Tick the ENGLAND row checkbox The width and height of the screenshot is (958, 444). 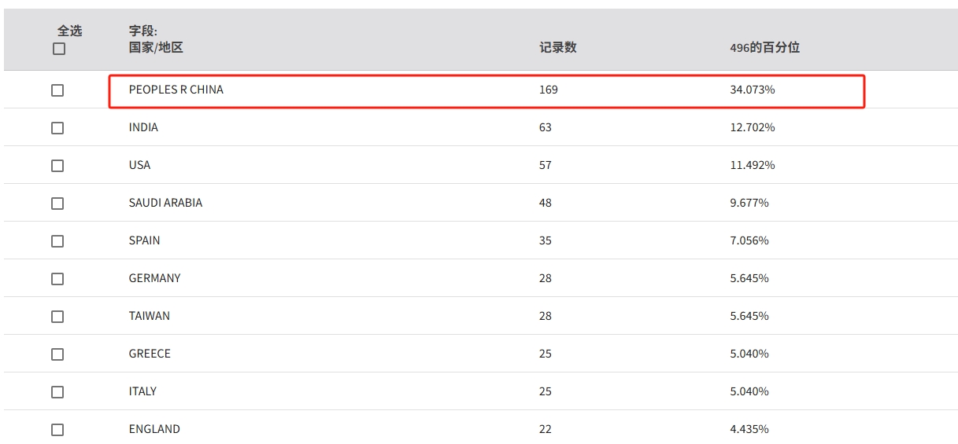pos(57,430)
